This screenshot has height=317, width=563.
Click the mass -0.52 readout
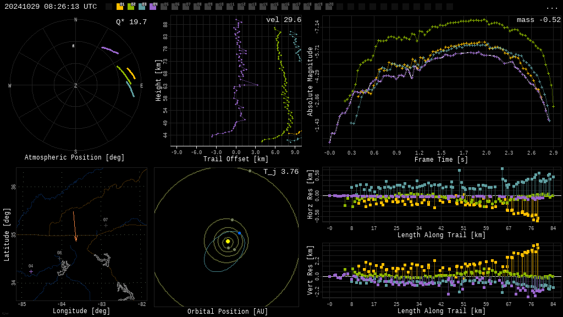538,20
